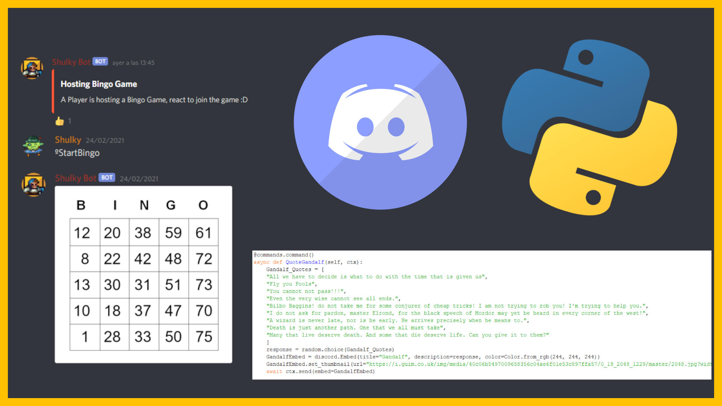Click bingo cell 10

(x=85, y=311)
